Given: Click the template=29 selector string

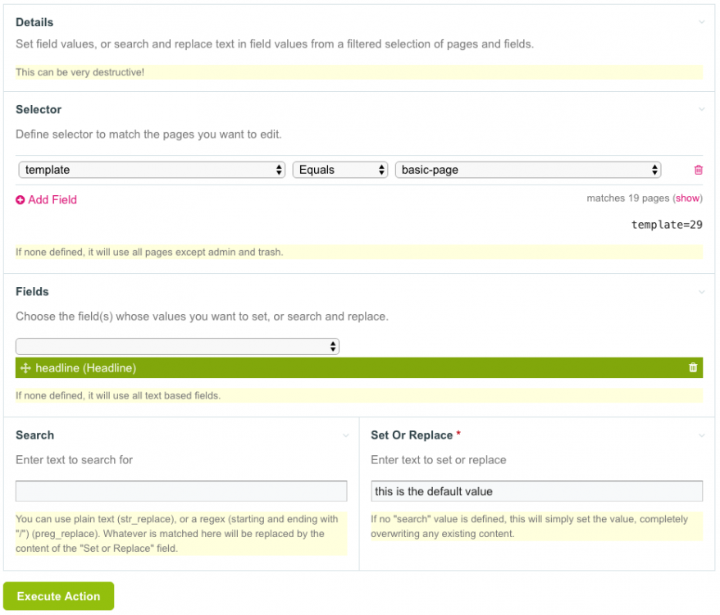Looking at the screenshot, I should (x=666, y=225).
